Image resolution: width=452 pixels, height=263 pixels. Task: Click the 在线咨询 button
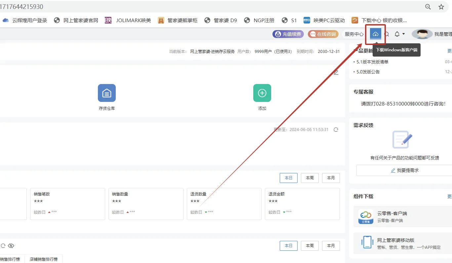click(x=323, y=34)
